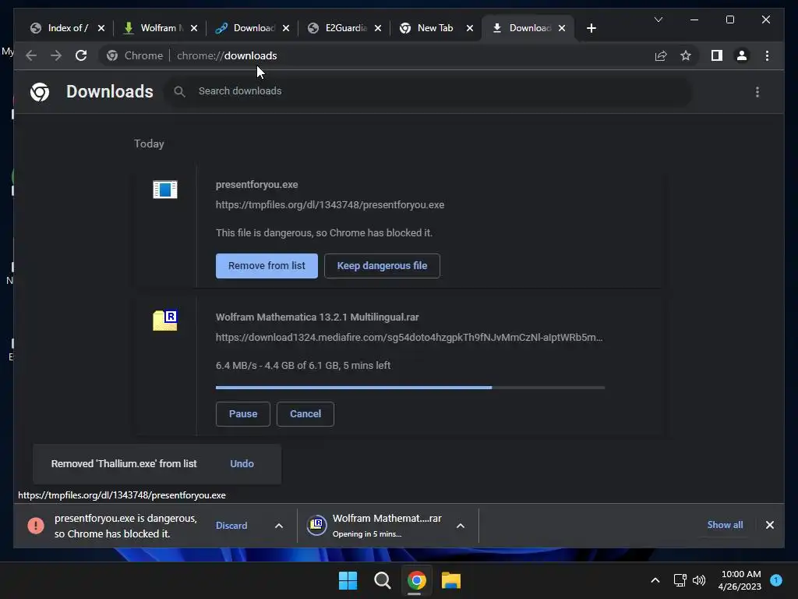This screenshot has width=798, height=599.
Task: Open the profile avatar menu
Action: pos(742,55)
